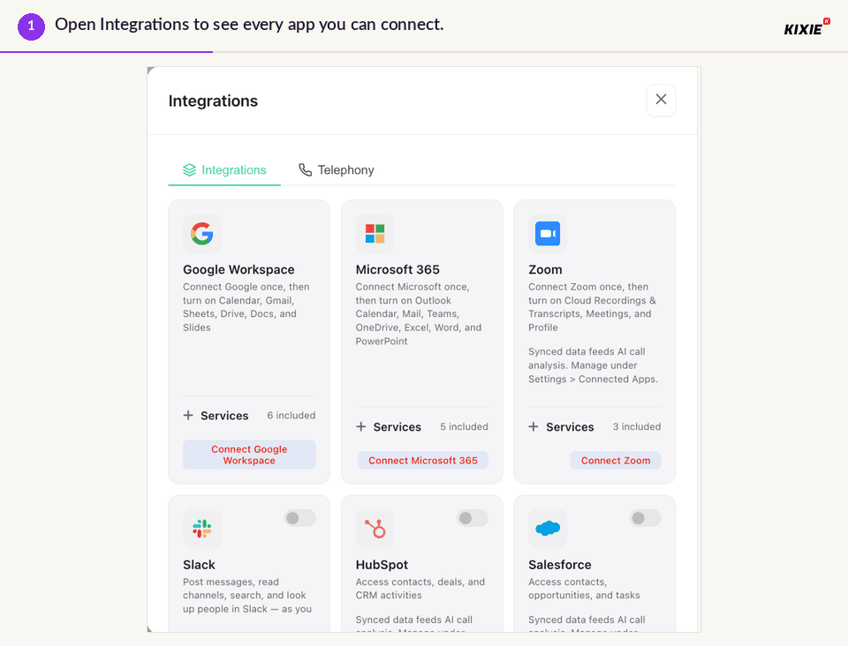Screen dimensions: 848x646
Task: Click Slack's 'Post messages, read channels' description
Action: [x=247, y=595]
